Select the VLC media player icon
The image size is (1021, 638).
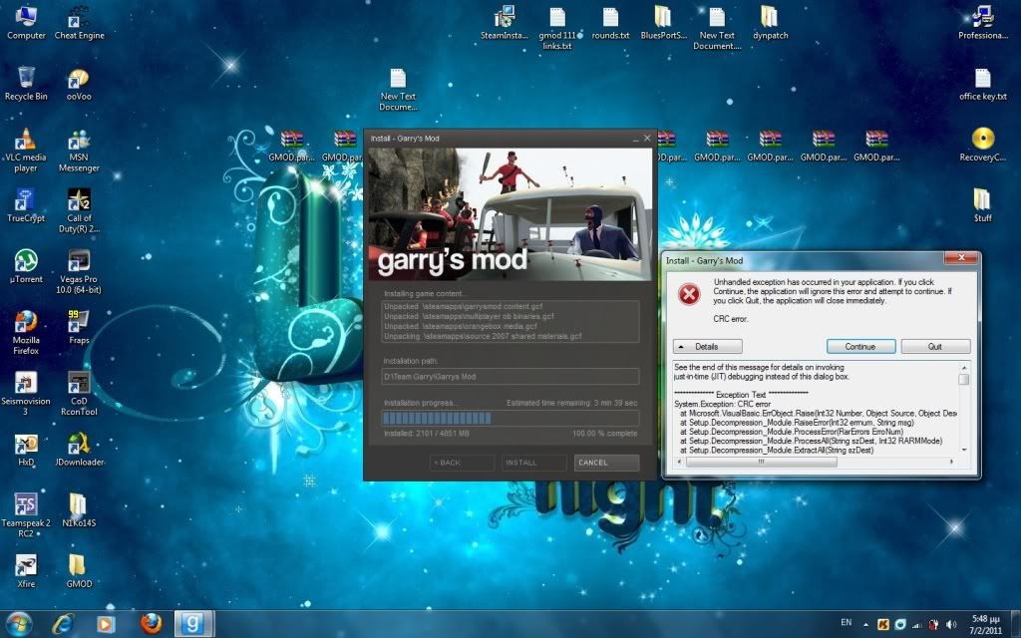click(26, 140)
